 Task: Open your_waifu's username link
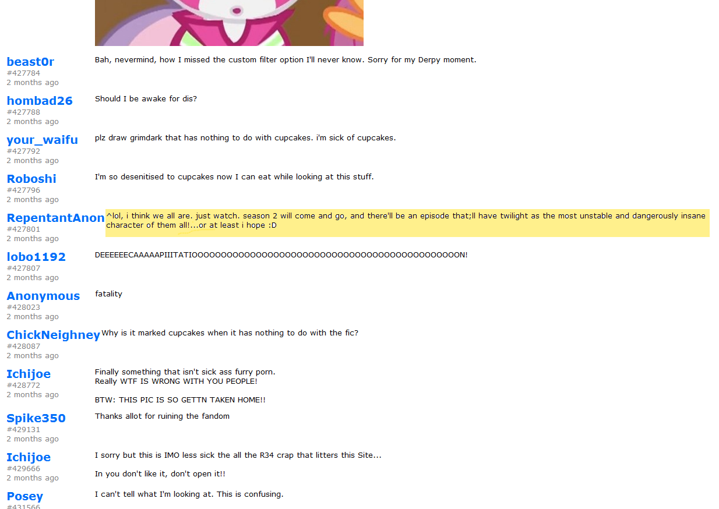(42, 140)
